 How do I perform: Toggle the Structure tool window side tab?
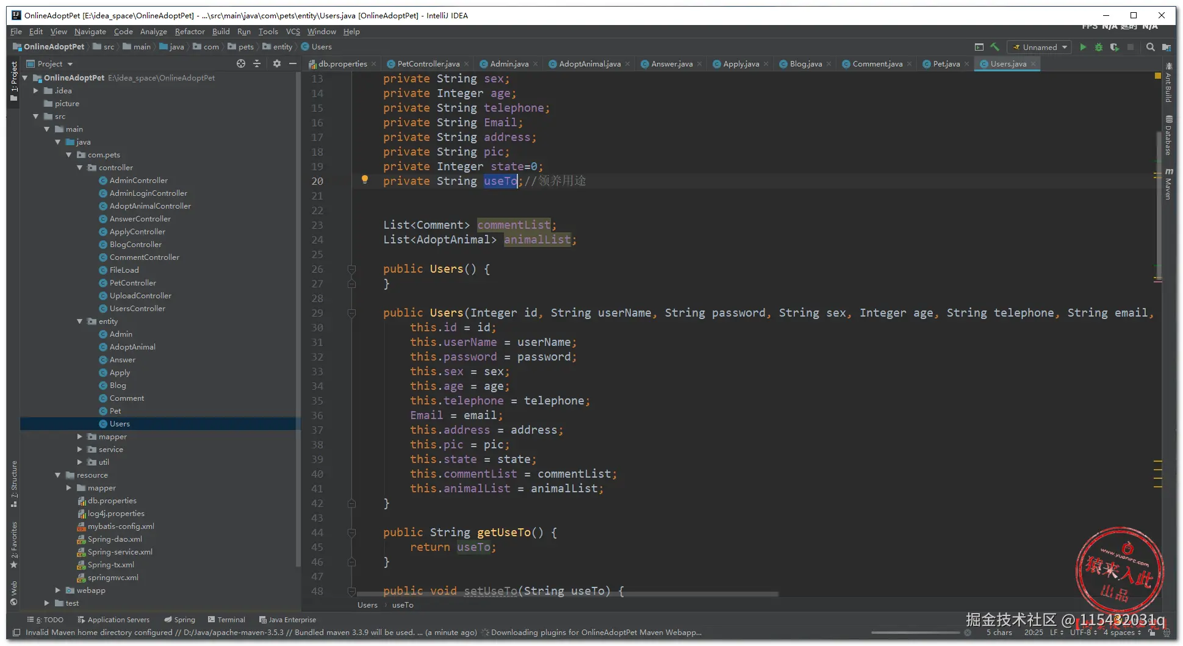pyautogui.click(x=13, y=483)
